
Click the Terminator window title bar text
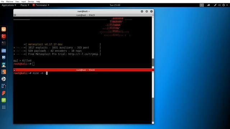click(x=83, y=11)
